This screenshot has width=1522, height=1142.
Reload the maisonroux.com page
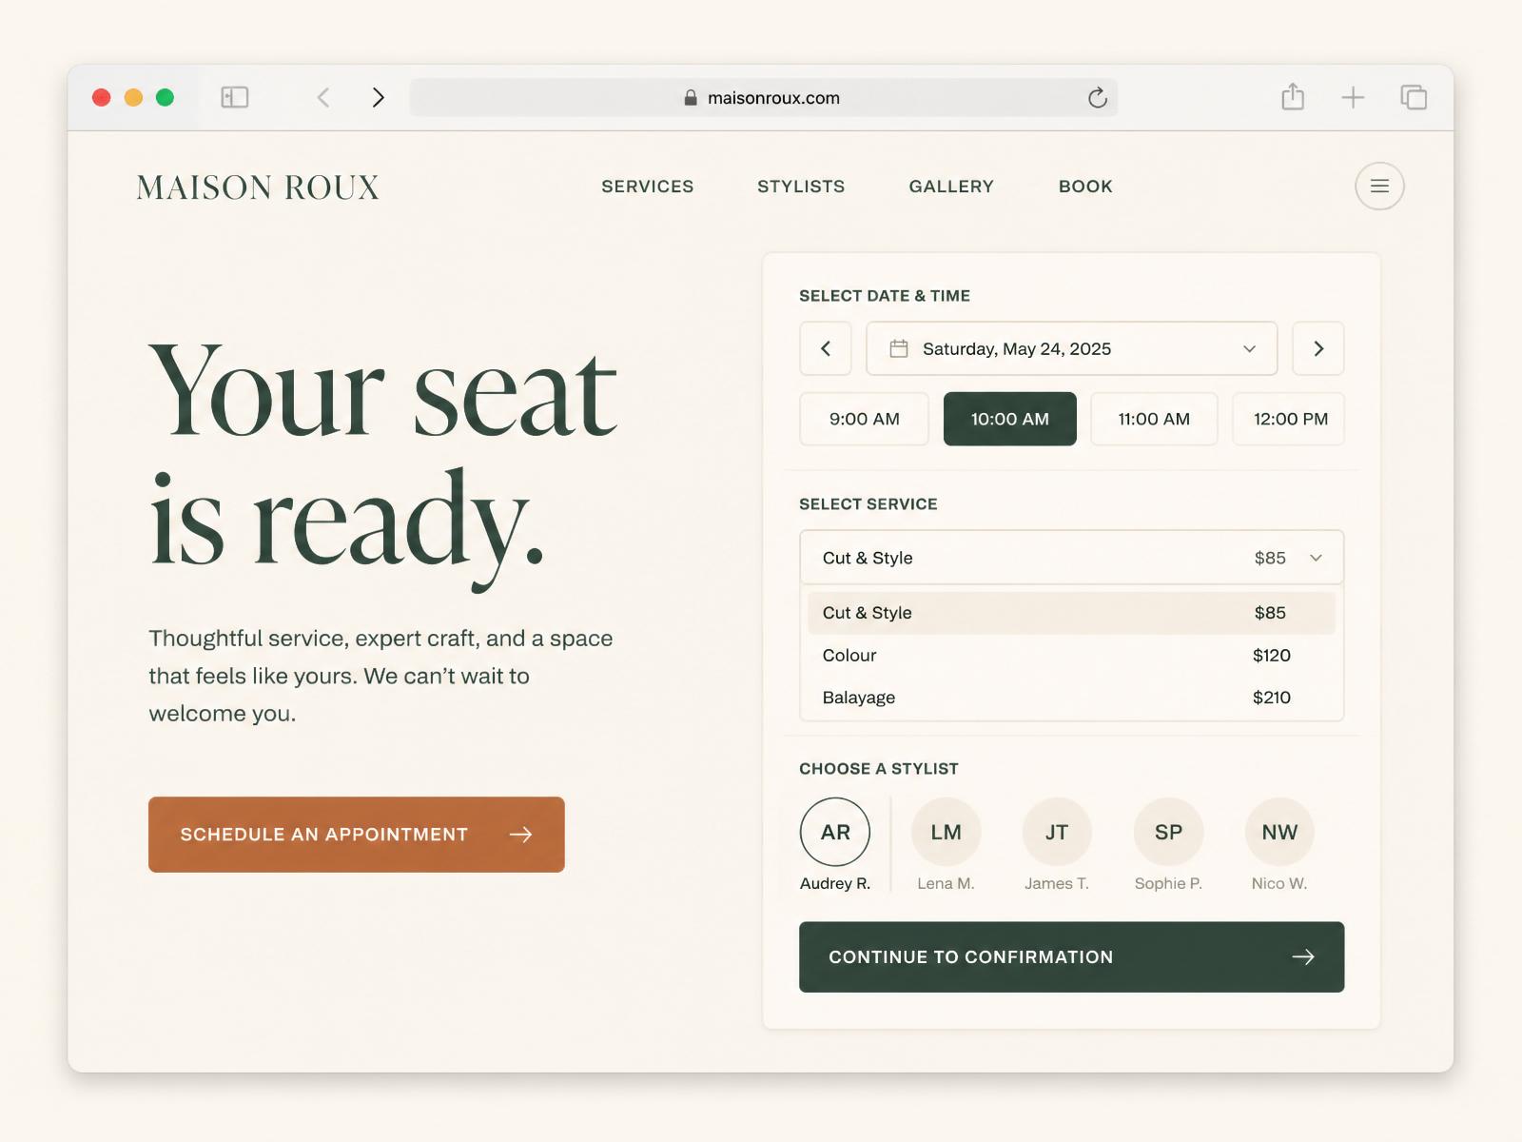(1098, 97)
